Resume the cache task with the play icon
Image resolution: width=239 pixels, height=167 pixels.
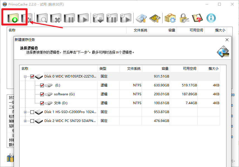coord(83,18)
